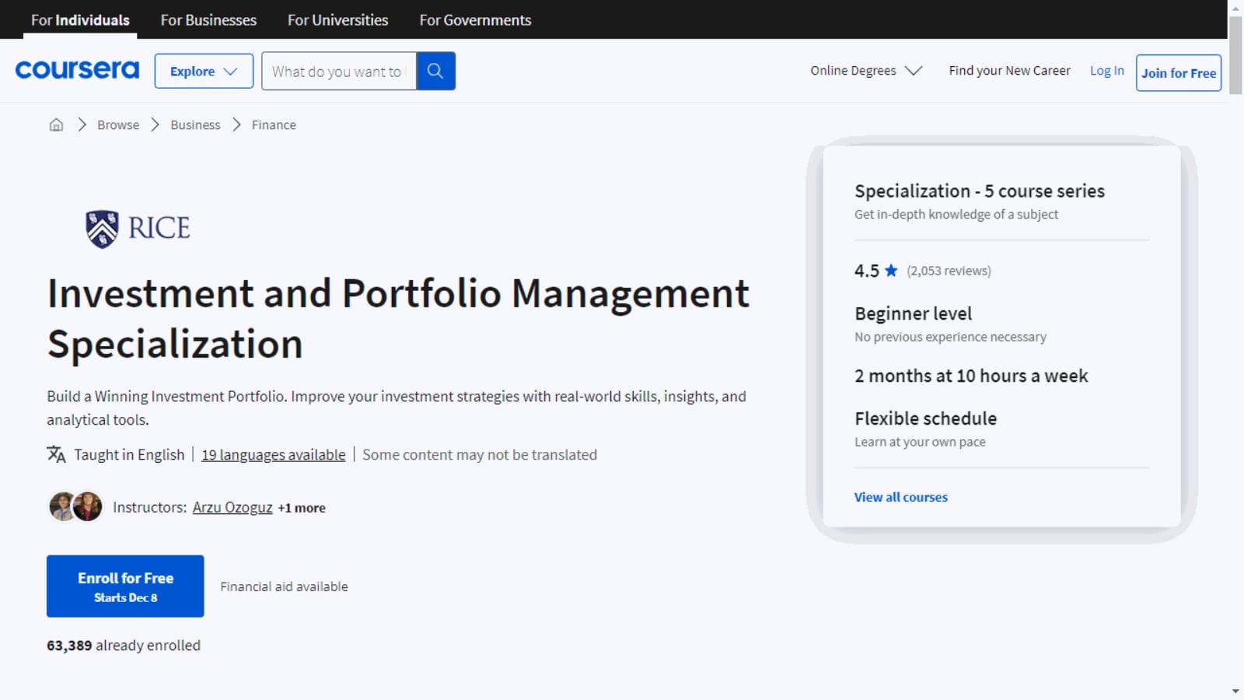Click '63,389 already enrolled' text
1244x700 pixels.
tap(124, 646)
